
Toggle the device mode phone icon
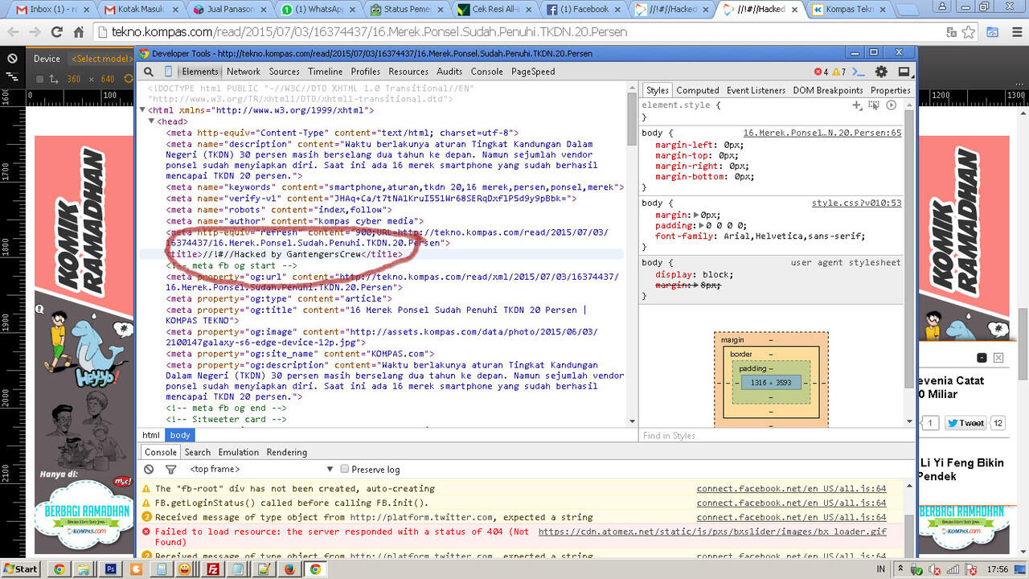(167, 72)
